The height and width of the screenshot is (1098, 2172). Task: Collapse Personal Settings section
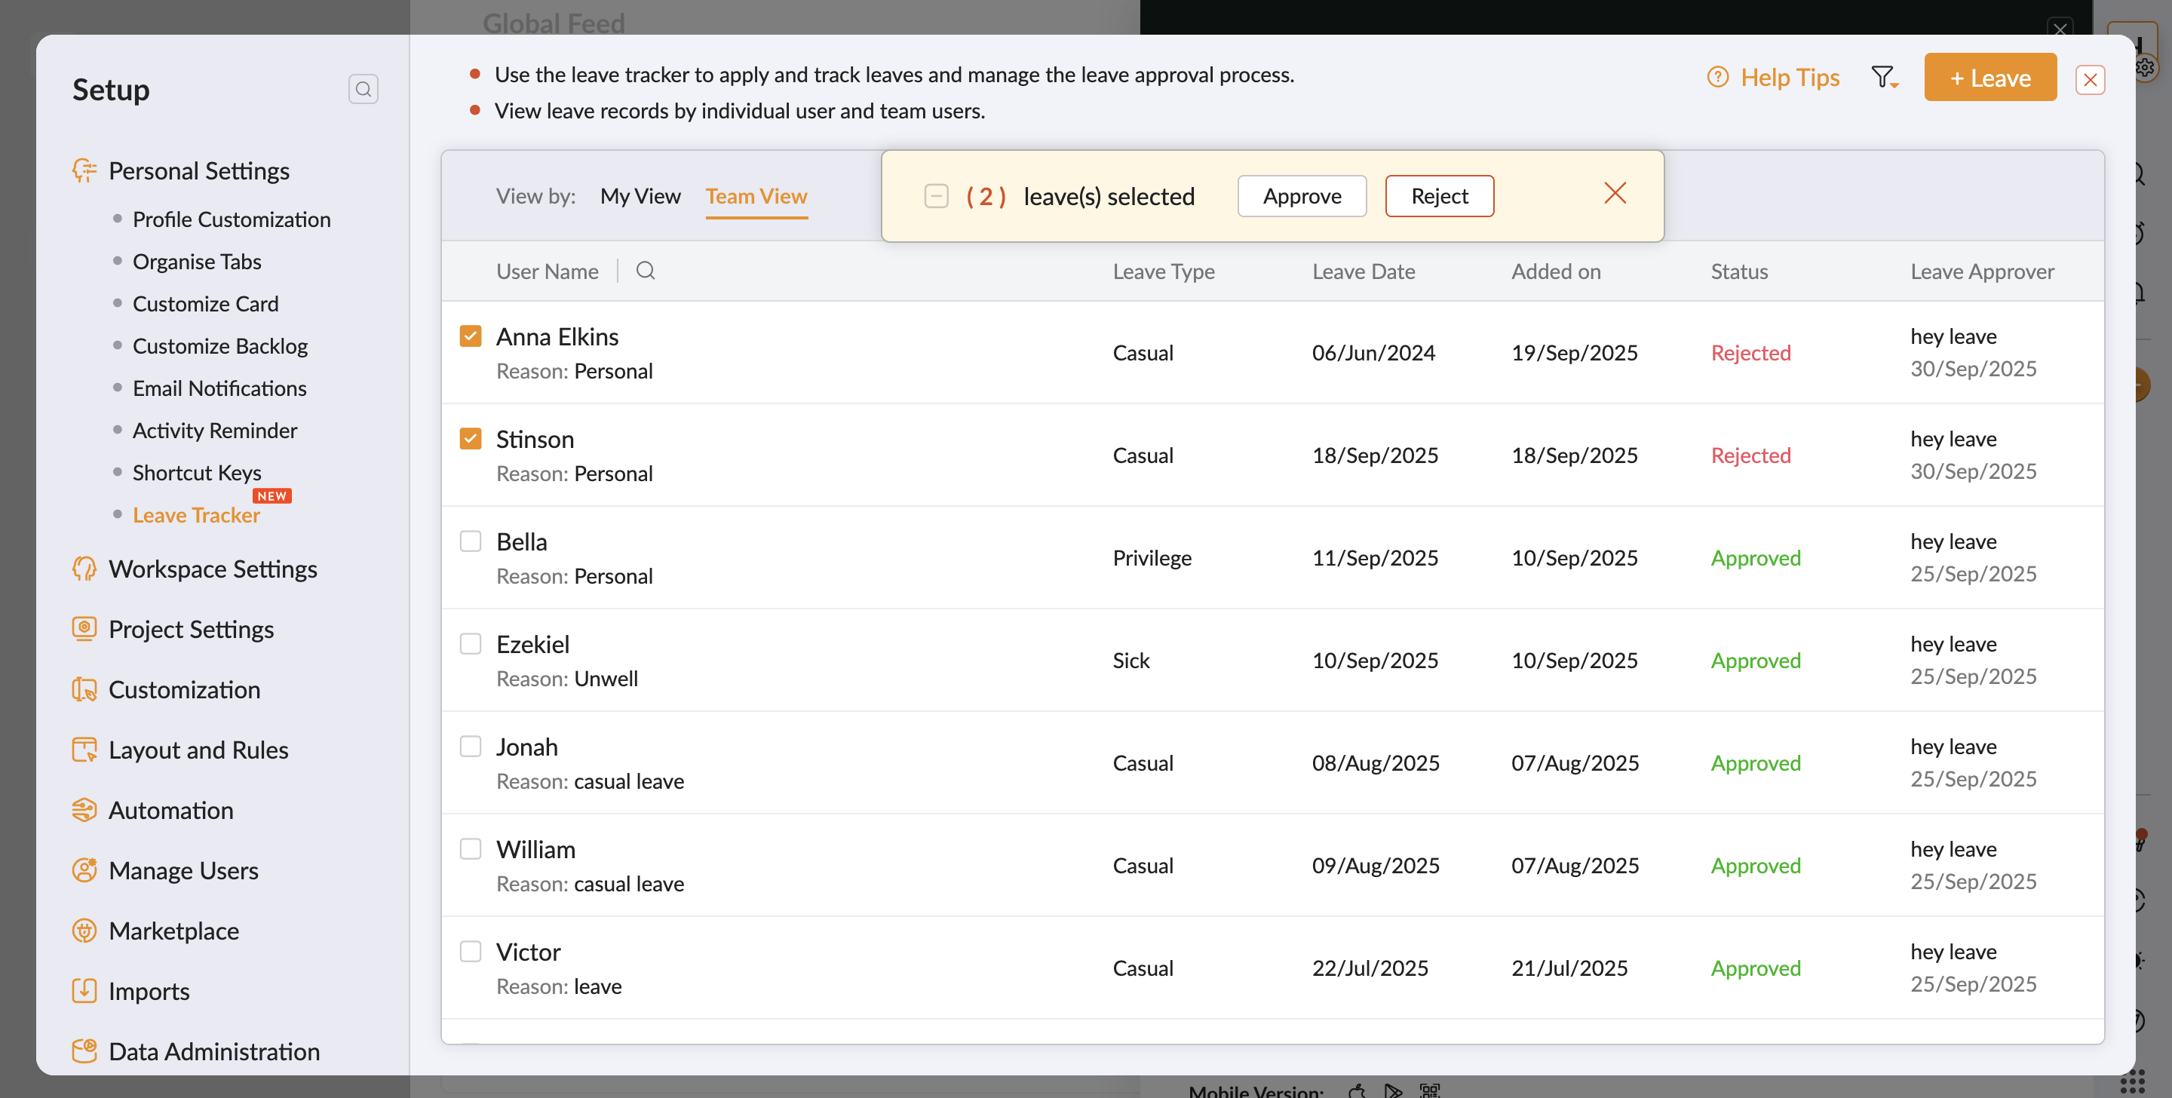[x=198, y=171]
